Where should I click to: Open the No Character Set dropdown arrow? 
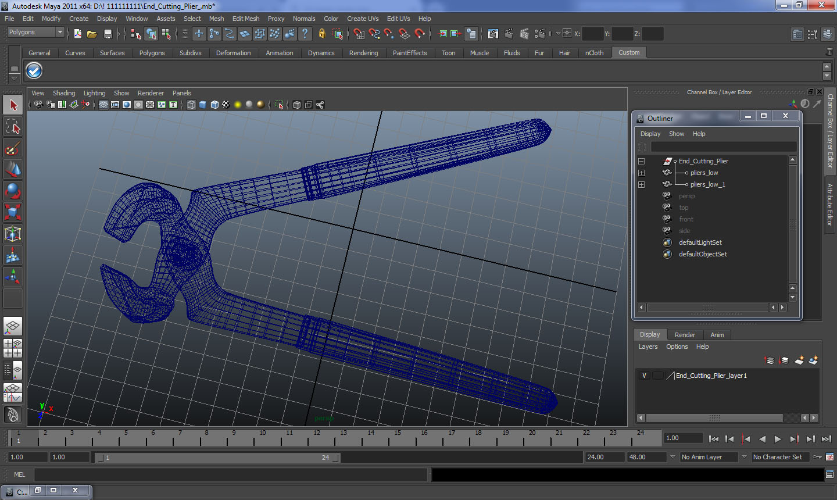(x=744, y=457)
